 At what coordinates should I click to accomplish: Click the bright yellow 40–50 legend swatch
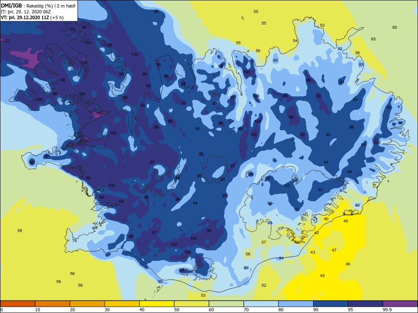pos(157,304)
